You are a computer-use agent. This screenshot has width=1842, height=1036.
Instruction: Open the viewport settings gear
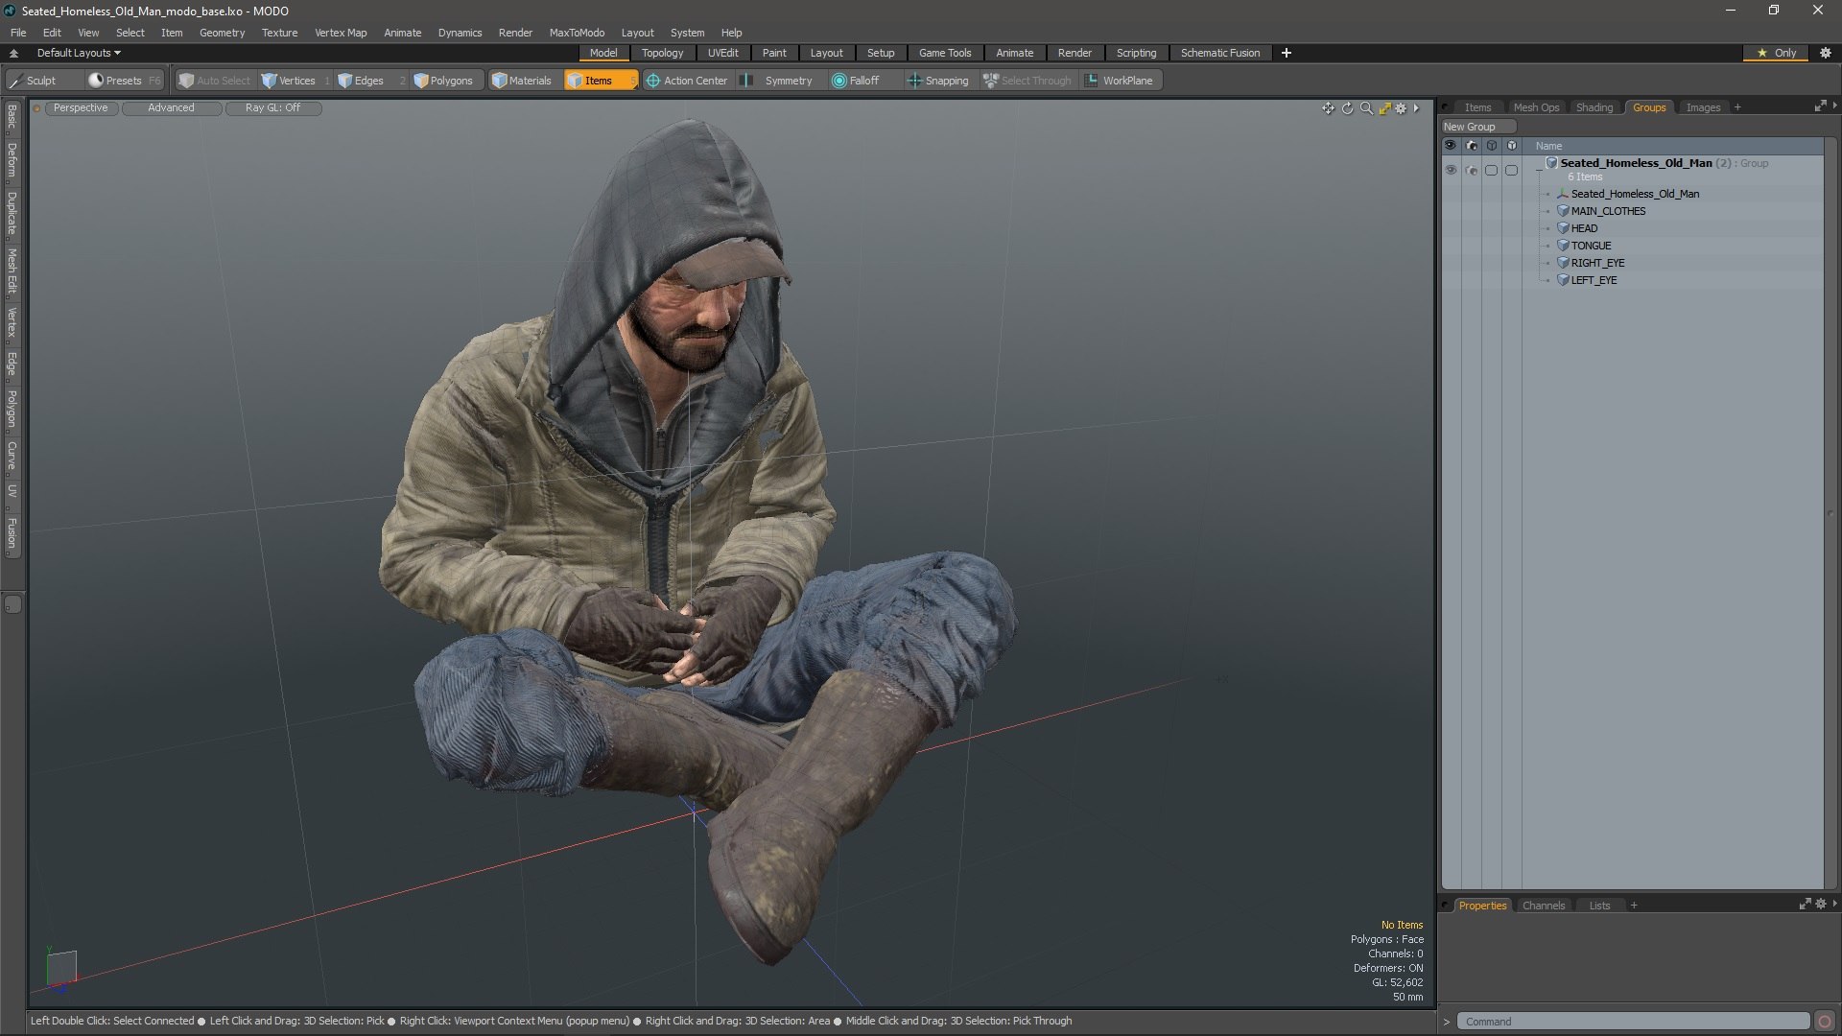(1401, 108)
